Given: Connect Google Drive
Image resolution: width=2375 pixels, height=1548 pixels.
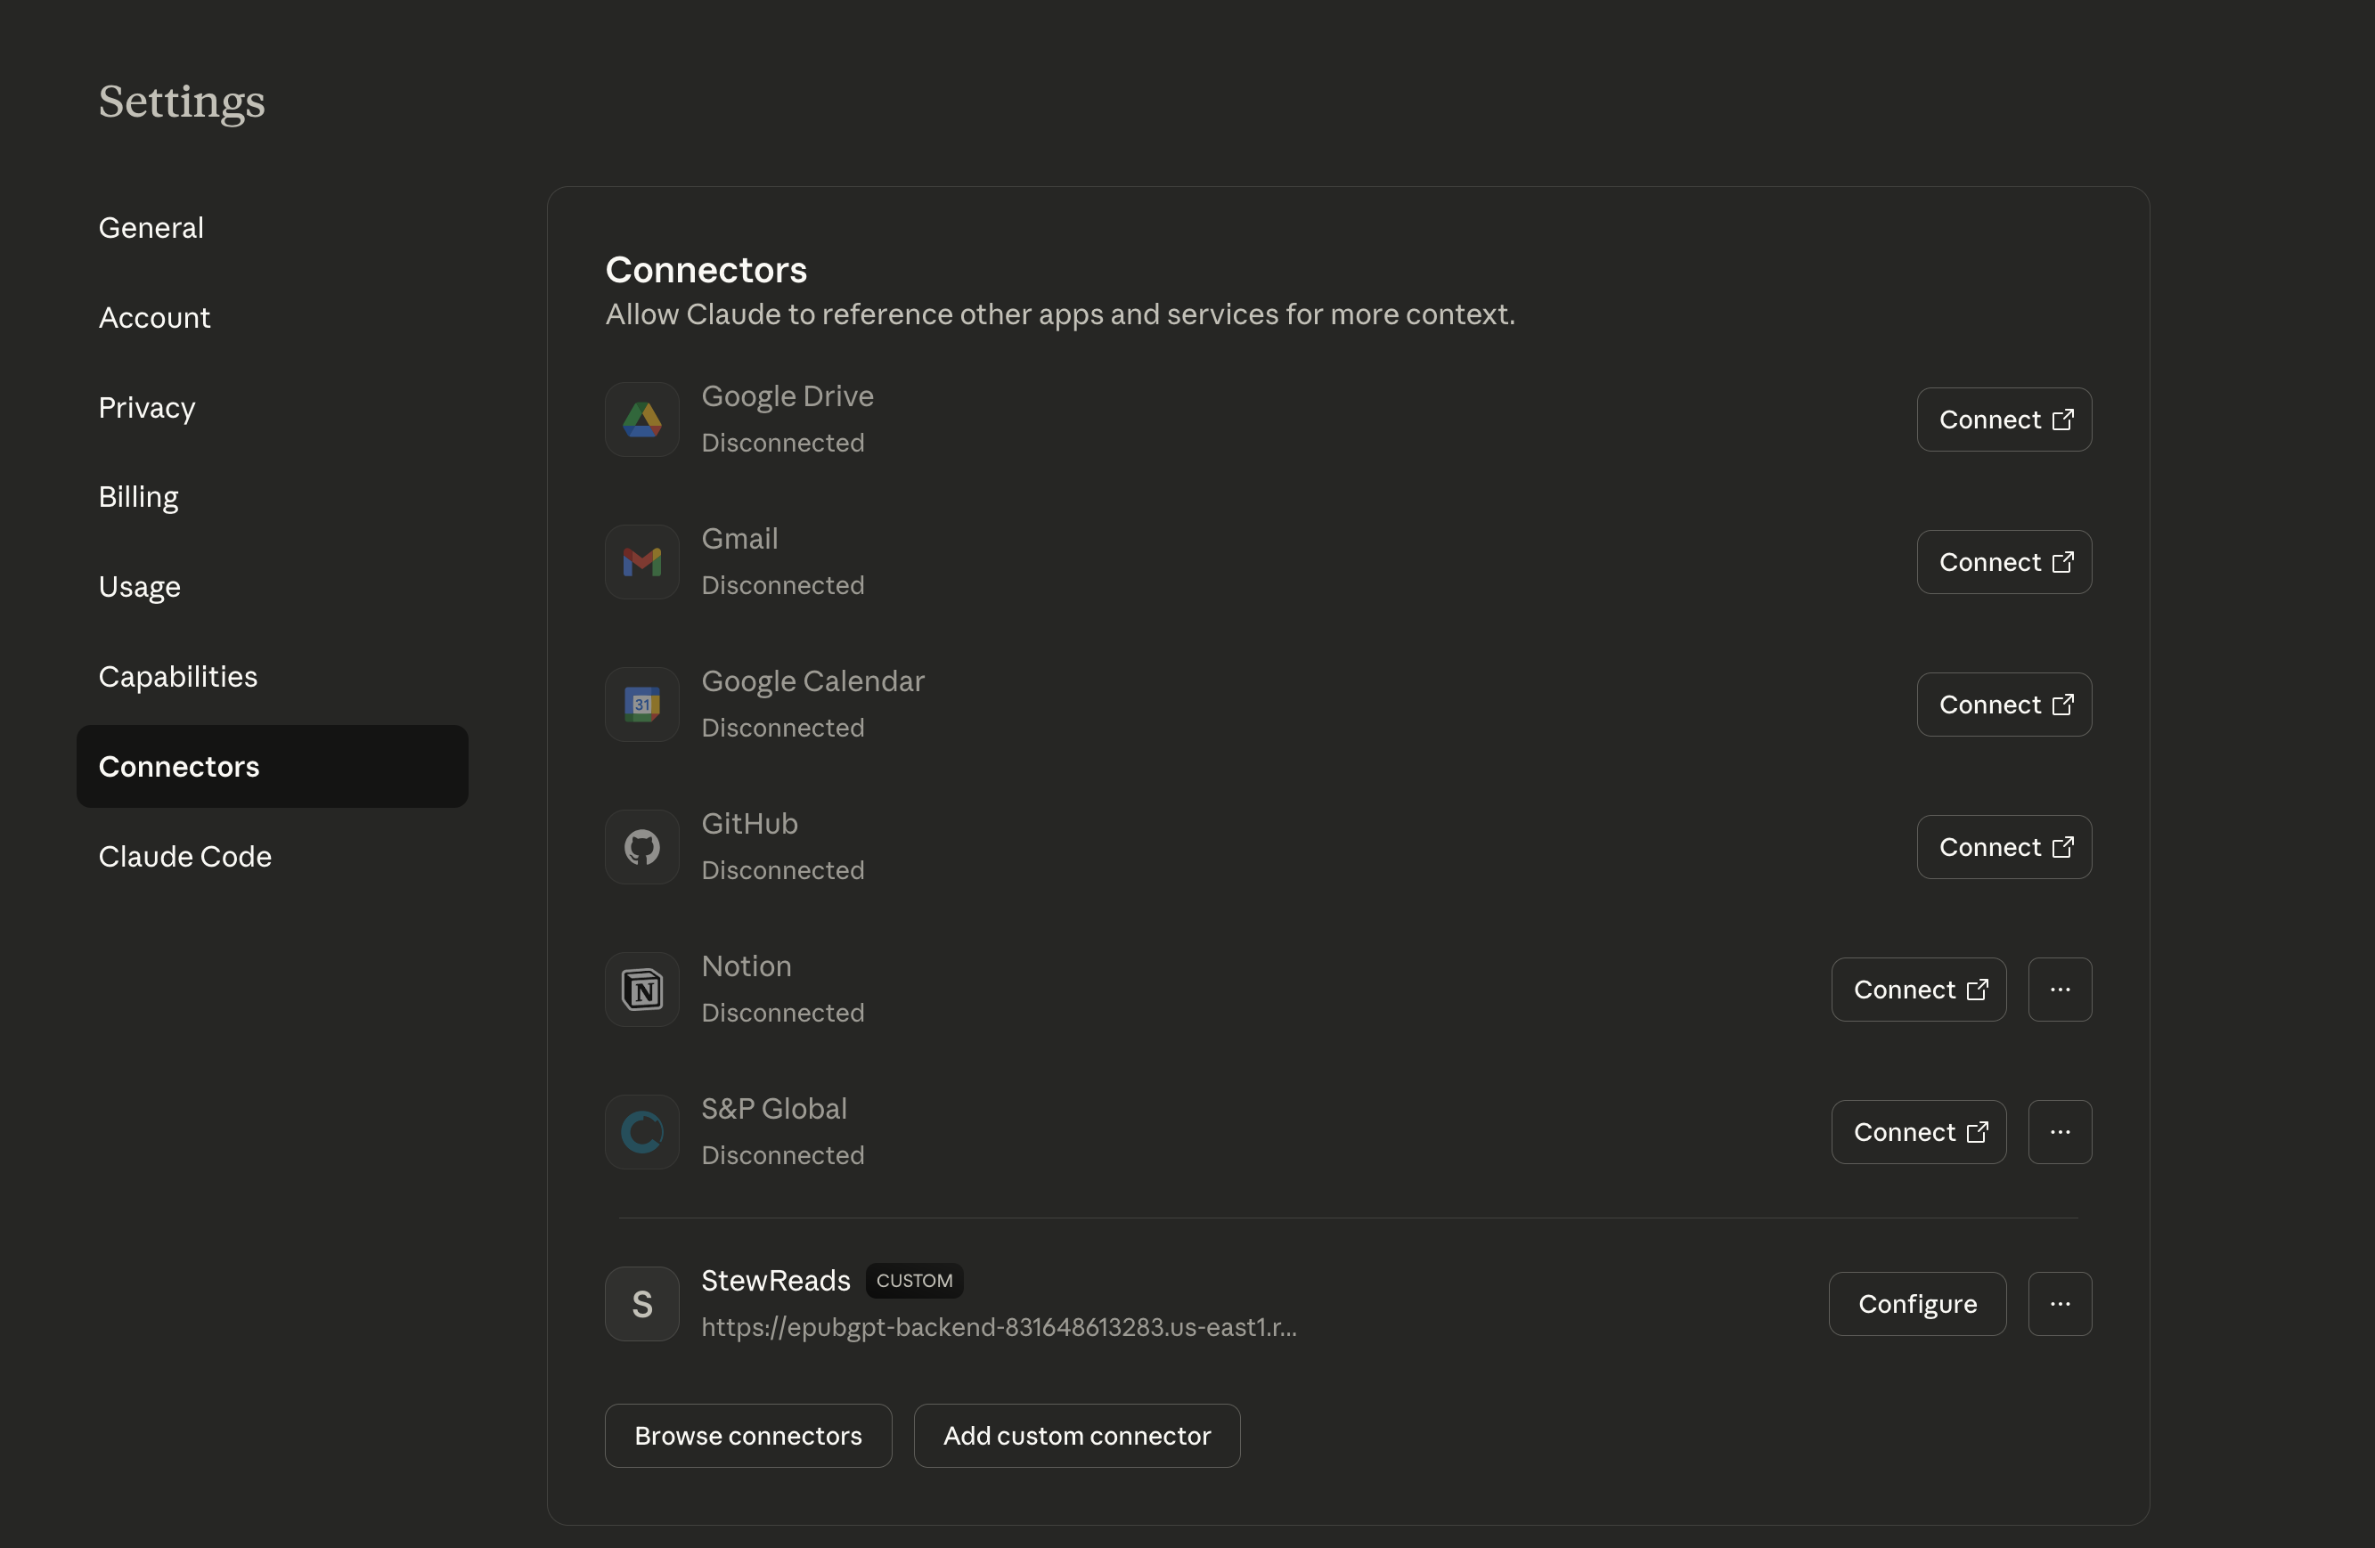Looking at the screenshot, I should (x=2004, y=420).
